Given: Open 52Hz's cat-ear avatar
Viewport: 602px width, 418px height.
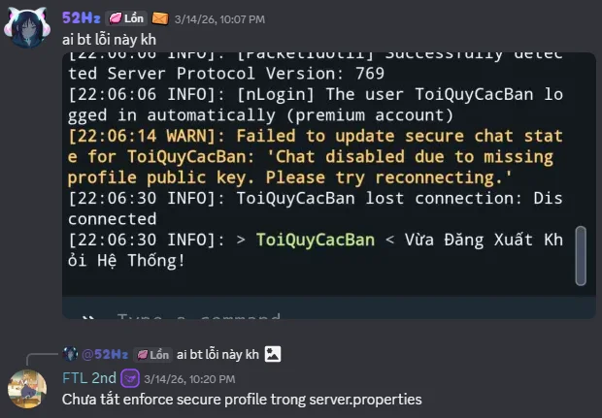Looking at the screenshot, I should click(x=27, y=27).
